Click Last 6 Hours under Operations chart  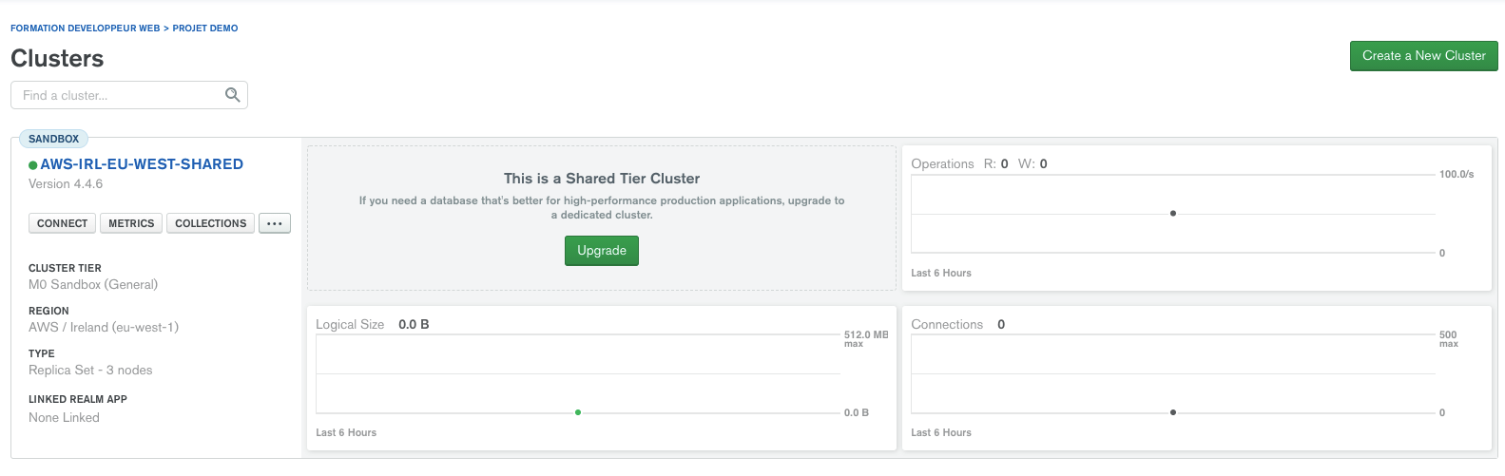click(x=941, y=273)
